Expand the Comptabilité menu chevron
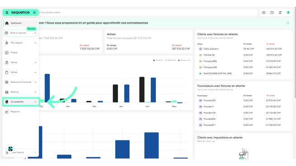296x166 pixels. click(36, 102)
